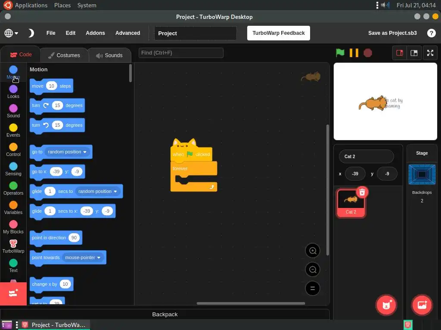Viewport: 441px width, 330px height.
Task: Select the Cat 2 sprite thumbnail
Action: tap(351, 203)
